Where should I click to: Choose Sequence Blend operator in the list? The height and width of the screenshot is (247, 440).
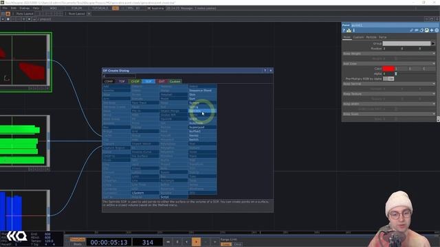pyautogui.click(x=202, y=91)
